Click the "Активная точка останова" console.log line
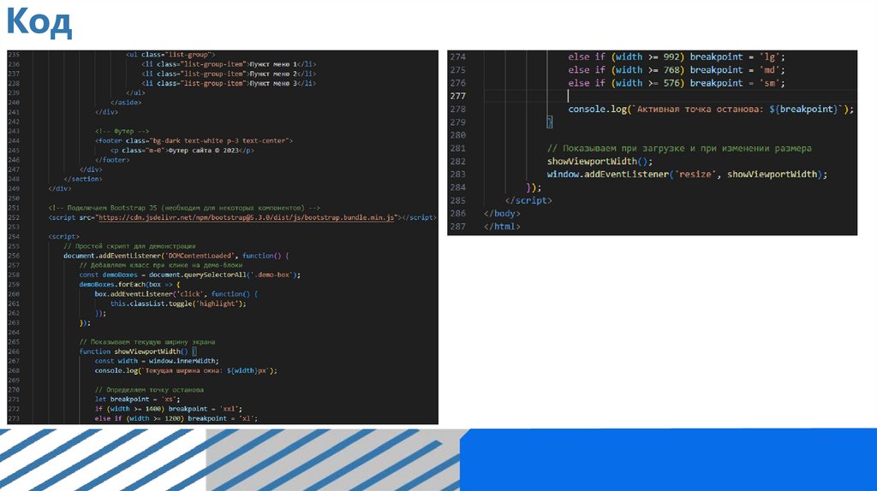Viewport: 877px width, 491px height. tap(711, 109)
